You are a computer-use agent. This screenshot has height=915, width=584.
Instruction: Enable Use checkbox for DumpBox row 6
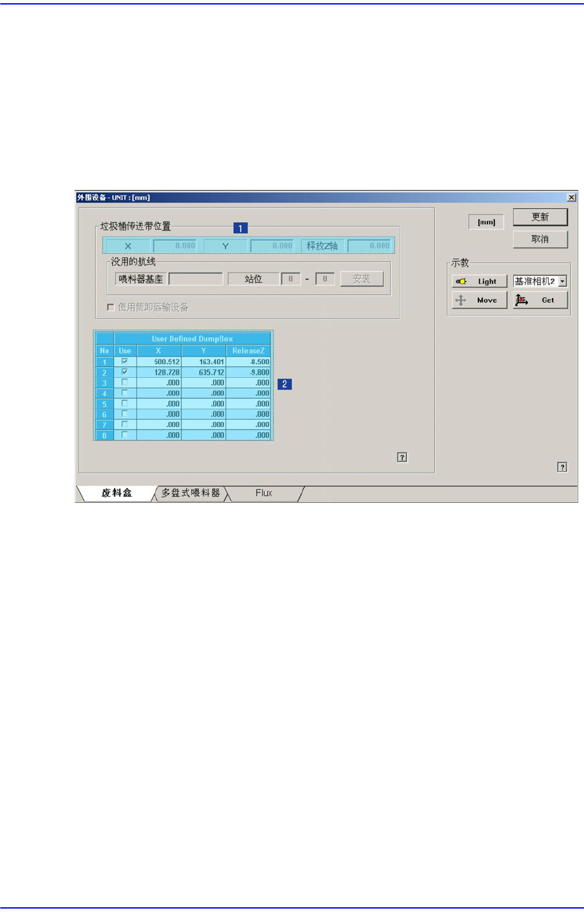click(x=125, y=413)
